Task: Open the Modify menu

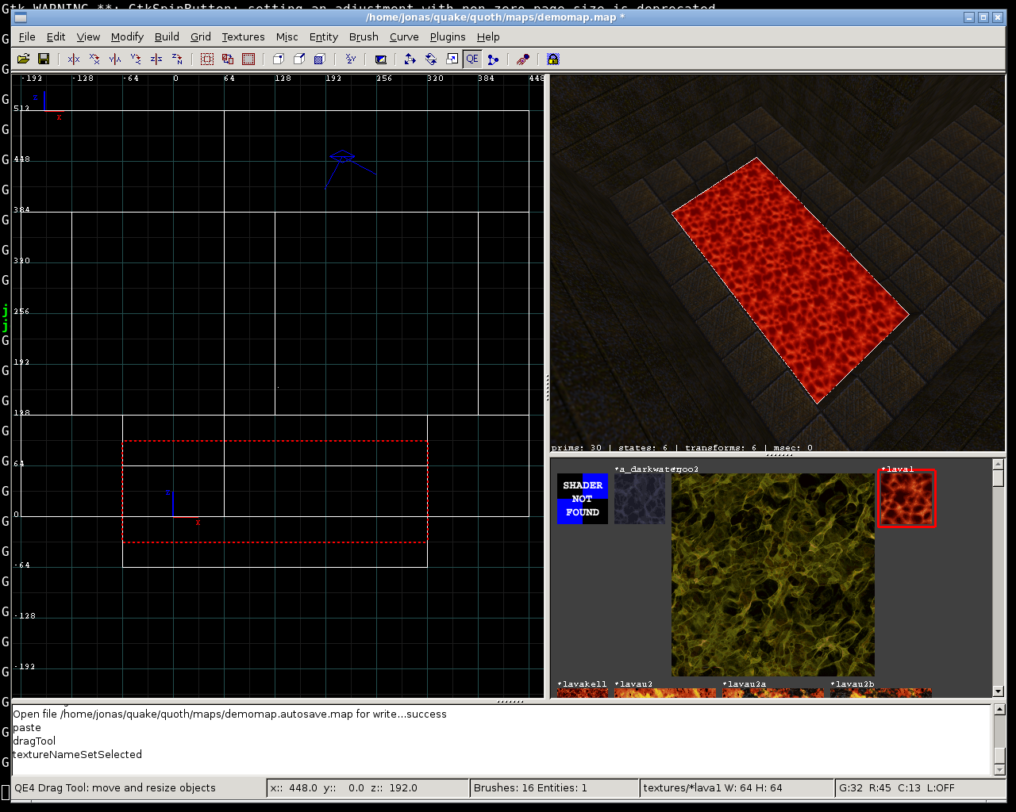Action: click(127, 36)
